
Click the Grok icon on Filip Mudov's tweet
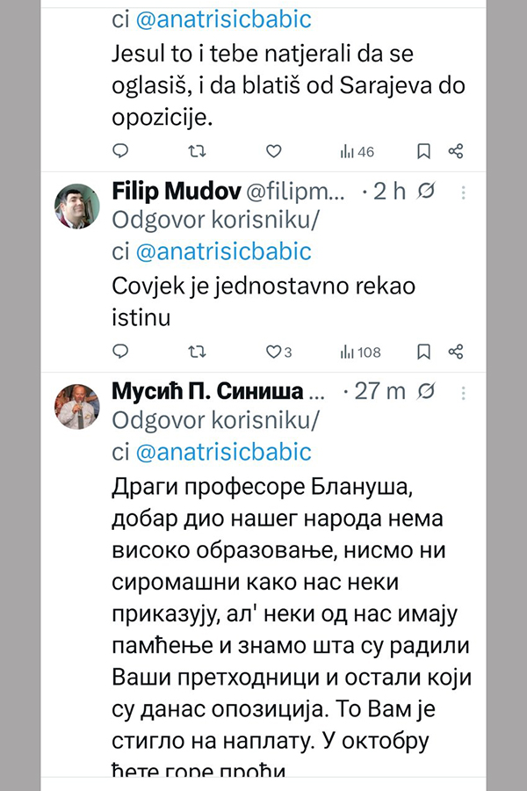[426, 192]
